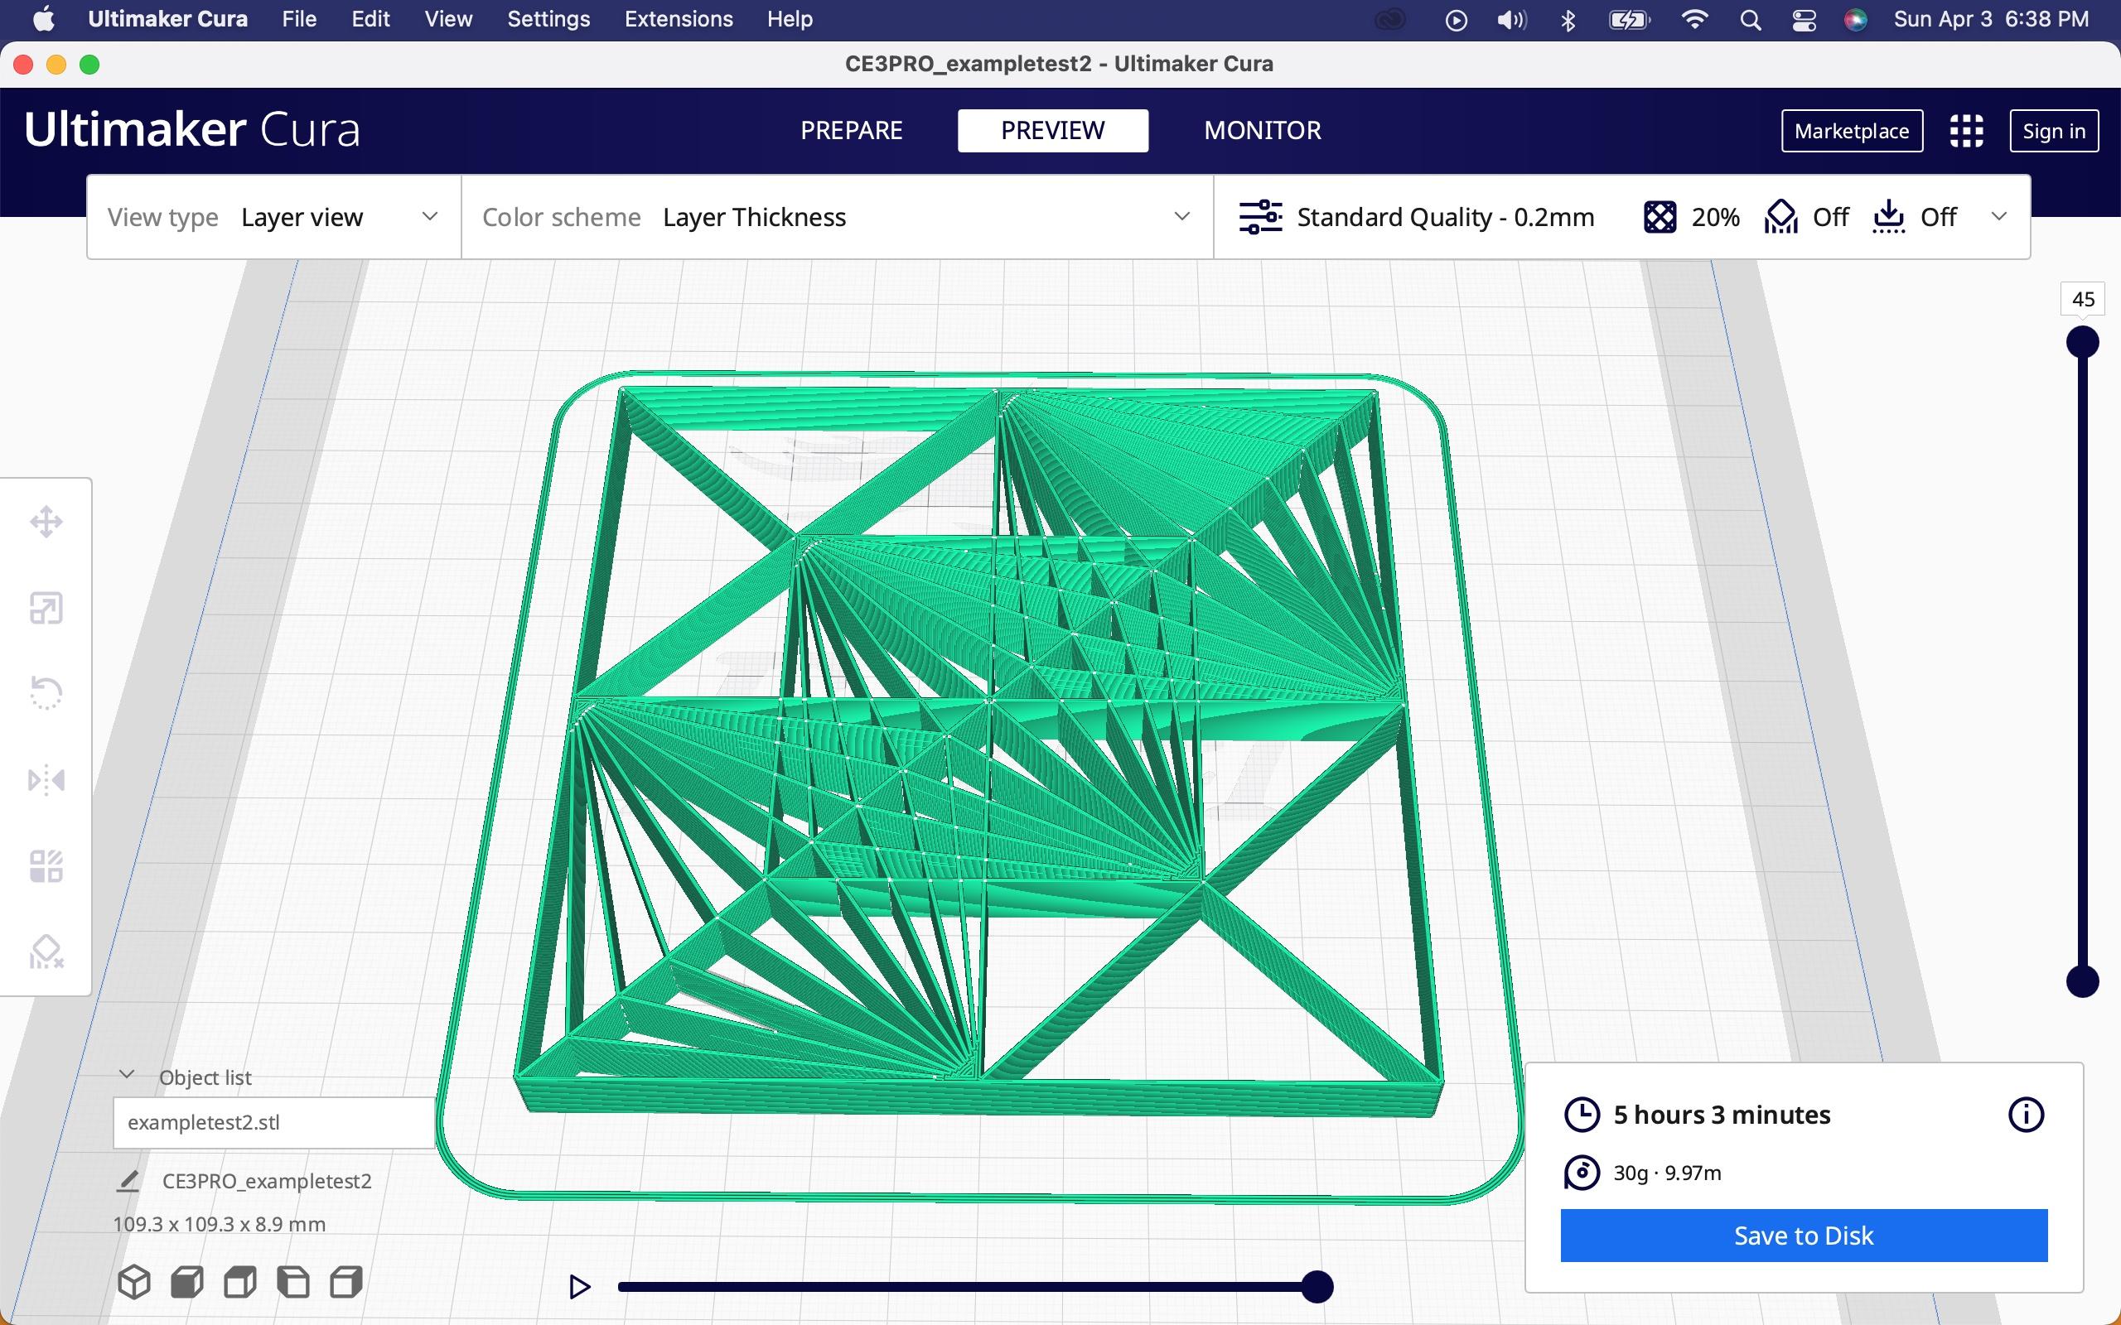The image size is (2121, 1325).
Task: Open the Edit menu
Action: pyautogui.click(x=370, y=19)
